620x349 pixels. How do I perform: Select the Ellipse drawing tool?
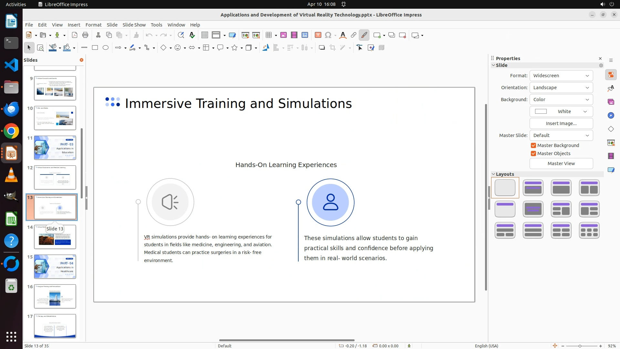click(x=106, y=48)
